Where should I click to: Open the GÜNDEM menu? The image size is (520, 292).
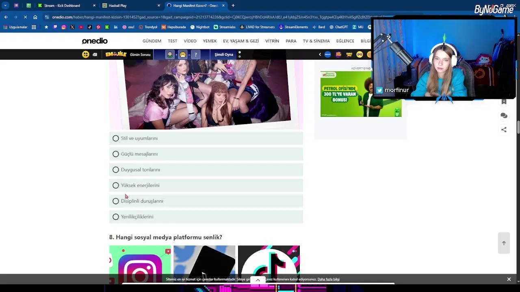152,41
